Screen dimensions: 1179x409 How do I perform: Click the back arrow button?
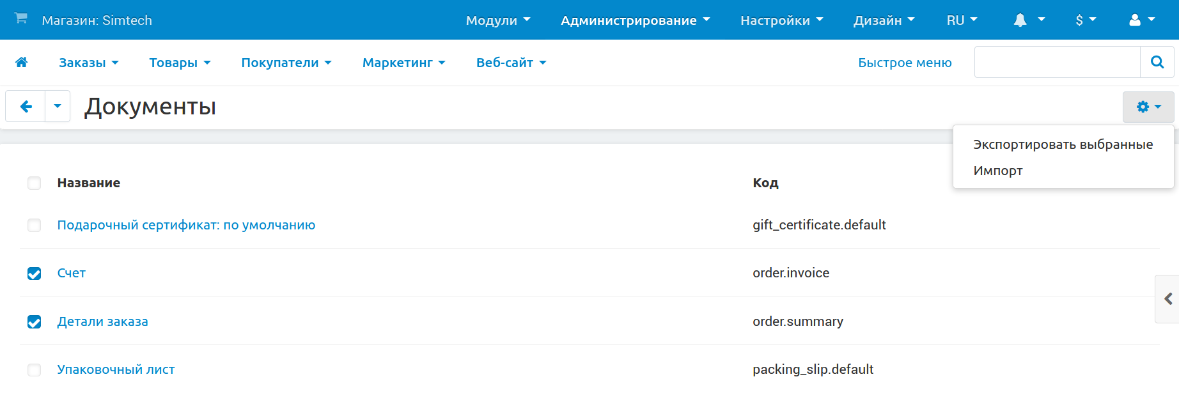click(x=26, y=106)
